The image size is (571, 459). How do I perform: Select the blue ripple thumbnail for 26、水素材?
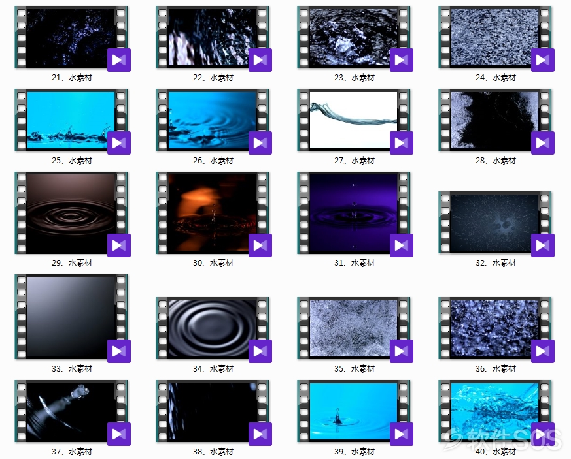[x=213, y=120]
